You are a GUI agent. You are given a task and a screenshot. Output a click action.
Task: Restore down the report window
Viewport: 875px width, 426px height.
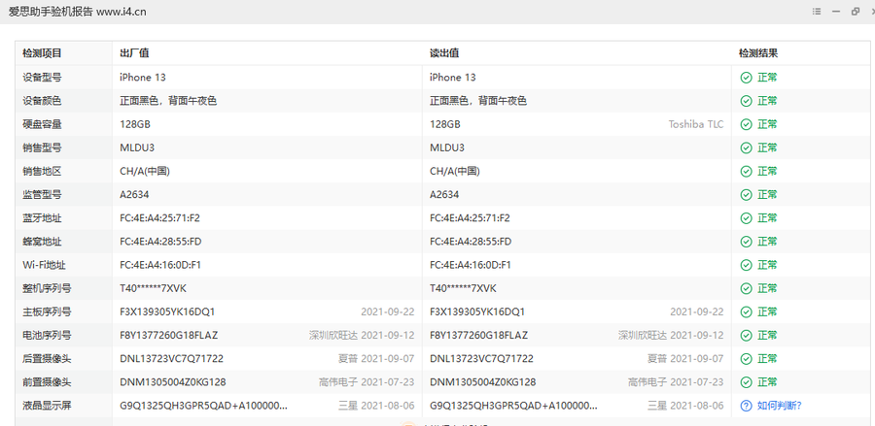tap(856, 12)
